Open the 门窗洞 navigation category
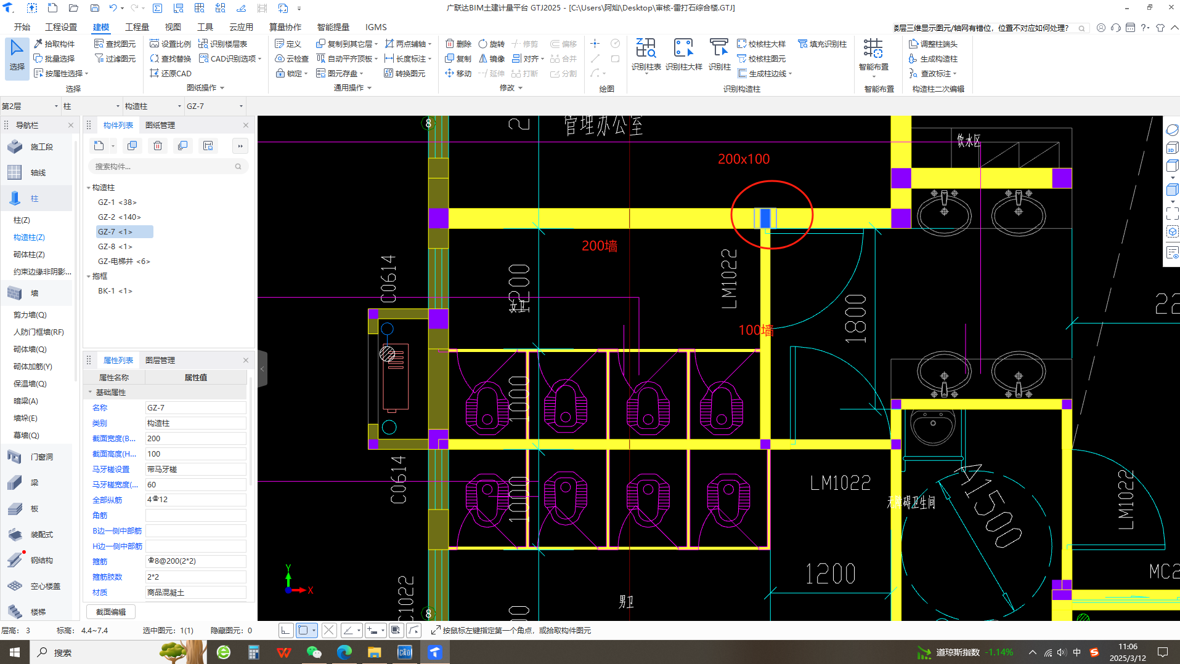This screenshot has width=1180, height=664. pyautogui.click(x=37, y=457)
